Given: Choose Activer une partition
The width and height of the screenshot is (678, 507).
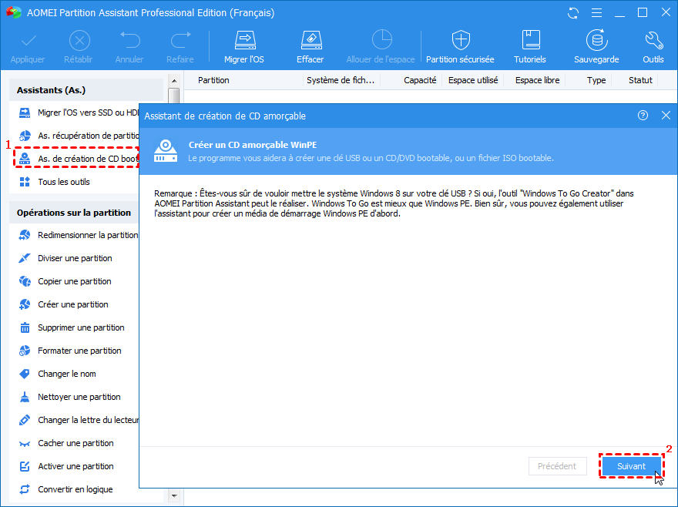Looking at the screenshot, I should [x=66, y=466].
